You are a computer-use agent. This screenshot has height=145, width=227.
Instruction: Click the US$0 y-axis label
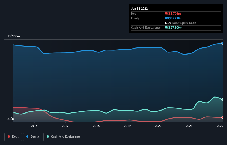point(10,119)
